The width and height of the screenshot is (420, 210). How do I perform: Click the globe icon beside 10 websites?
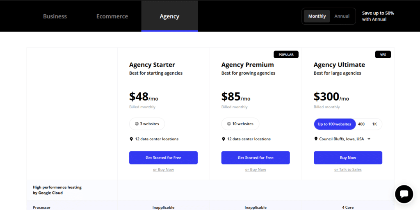click(229, 124)
